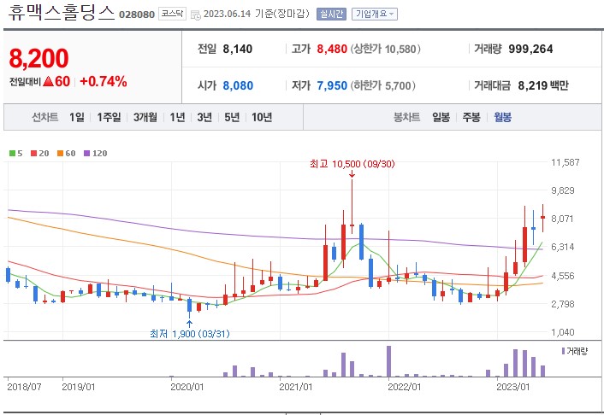Screen dimensions: 604x415
Task: Click the 실시간 real-time button
Action: [331, 15]
